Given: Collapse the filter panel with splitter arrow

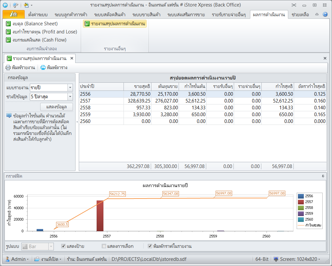Looking at the screenshot, I should (x=77, y=122).
